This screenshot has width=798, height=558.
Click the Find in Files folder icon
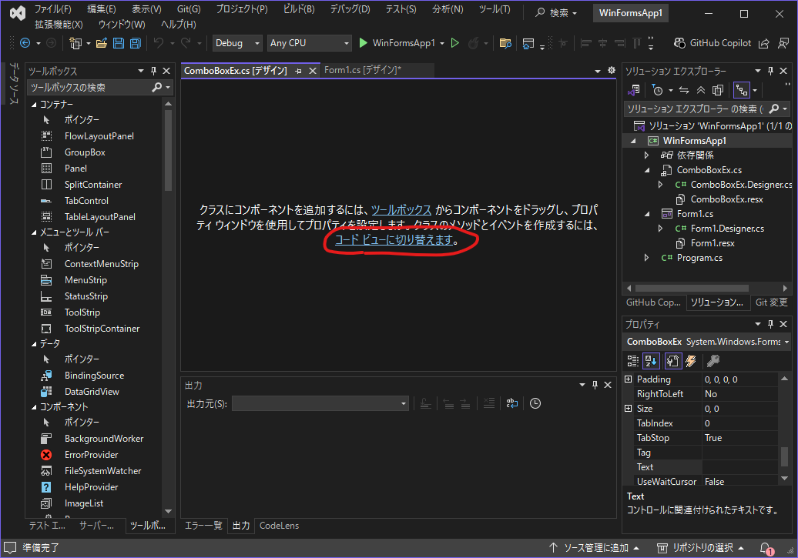505,44
